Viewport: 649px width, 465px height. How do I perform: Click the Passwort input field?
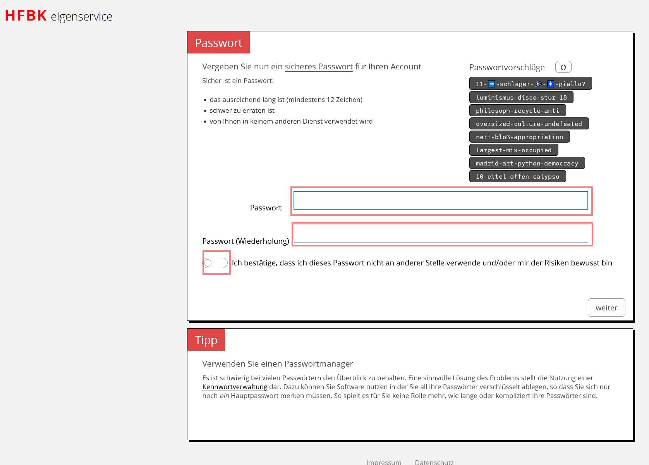click(441, 200)
